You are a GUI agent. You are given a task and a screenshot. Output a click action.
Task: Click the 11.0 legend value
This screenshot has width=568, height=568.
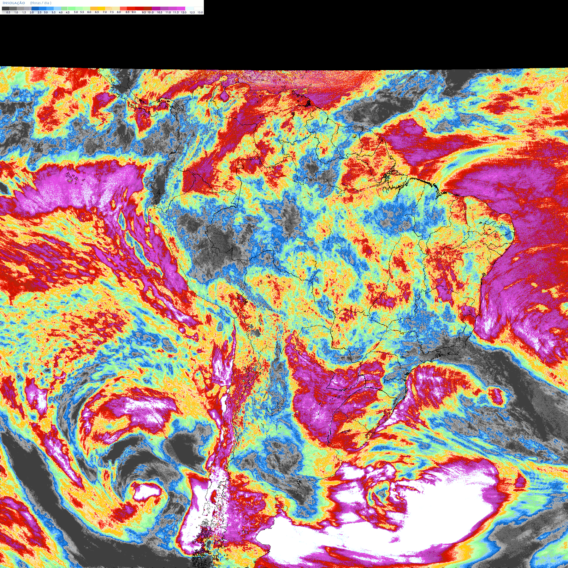pyautogui.click(x=168, y=12)
